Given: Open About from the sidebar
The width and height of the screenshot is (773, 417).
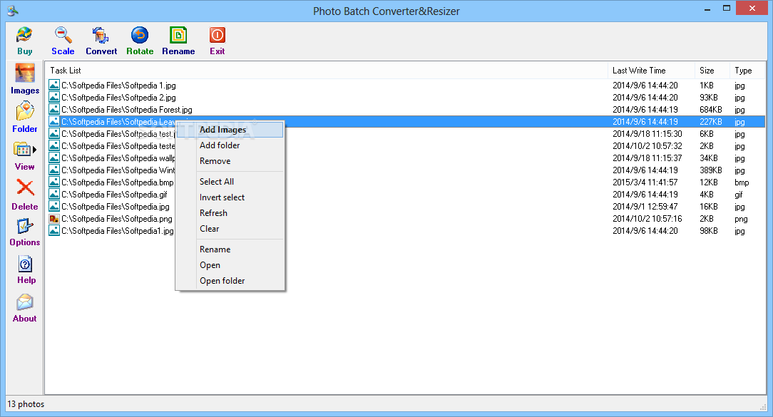Looking at the screenshot, I should tap(25, 309).
